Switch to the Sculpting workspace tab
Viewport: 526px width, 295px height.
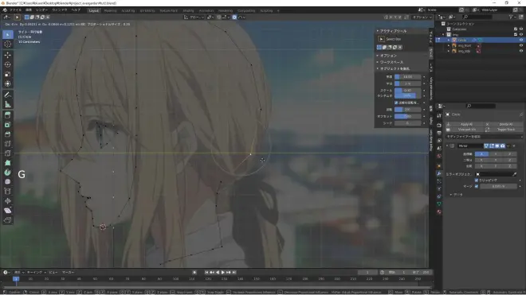pyautogui.click(x=128, y=10)
